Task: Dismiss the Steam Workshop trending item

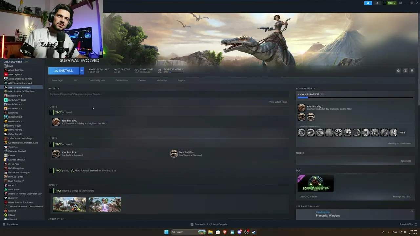Action: [x=412, y=211]
